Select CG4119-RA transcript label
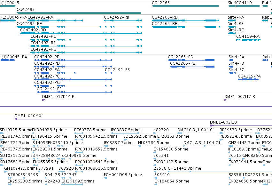 (x=248, y=36)
